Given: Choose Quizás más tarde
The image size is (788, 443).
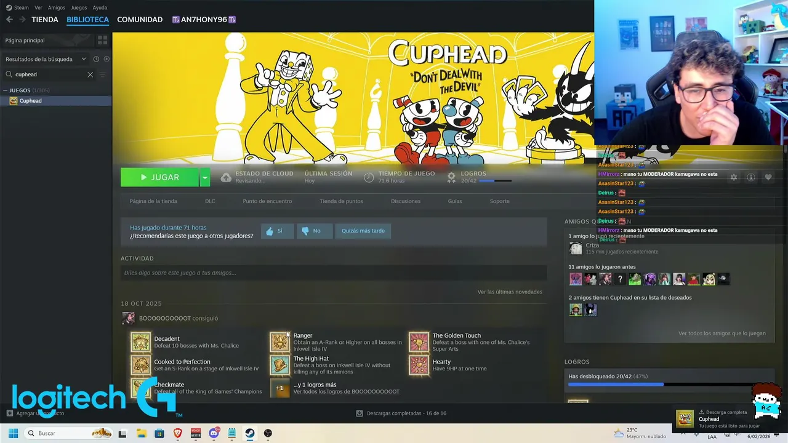Looking at the screenshot, I should 363,231.
